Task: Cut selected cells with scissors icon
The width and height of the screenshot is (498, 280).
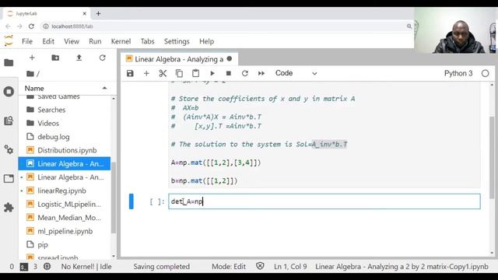Action: click(163, 73)
